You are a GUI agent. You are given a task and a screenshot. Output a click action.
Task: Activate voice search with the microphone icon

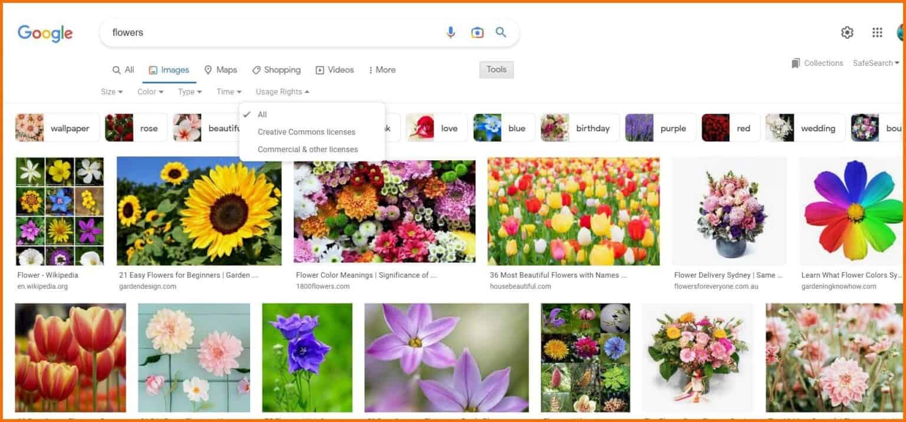[451, 32]
